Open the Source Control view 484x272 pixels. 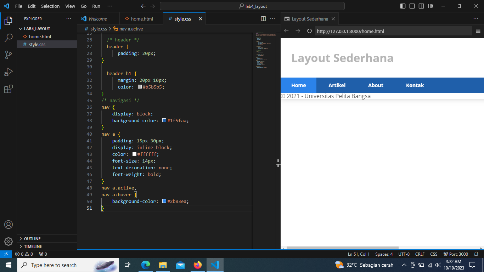tap(8, 55)
